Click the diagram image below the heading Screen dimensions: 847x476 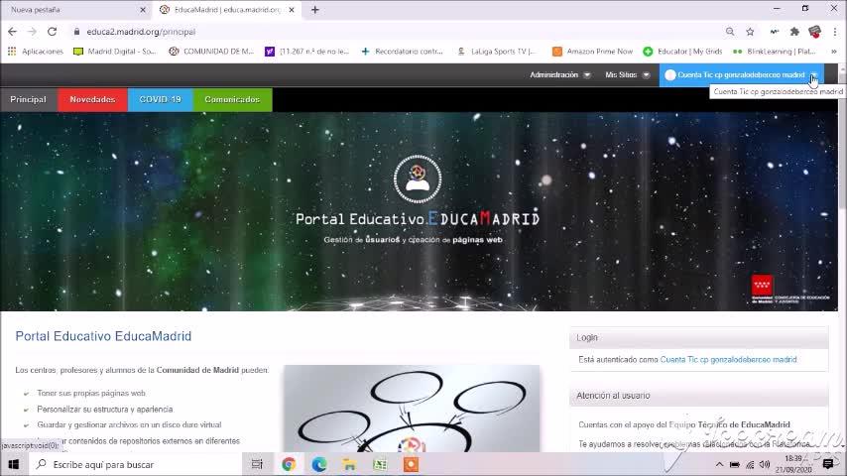[411, 409]
